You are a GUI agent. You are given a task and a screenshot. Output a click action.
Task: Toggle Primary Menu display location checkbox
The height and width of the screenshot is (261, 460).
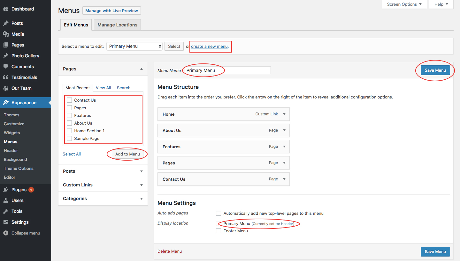pyautogui.click(x=218, y=224)
